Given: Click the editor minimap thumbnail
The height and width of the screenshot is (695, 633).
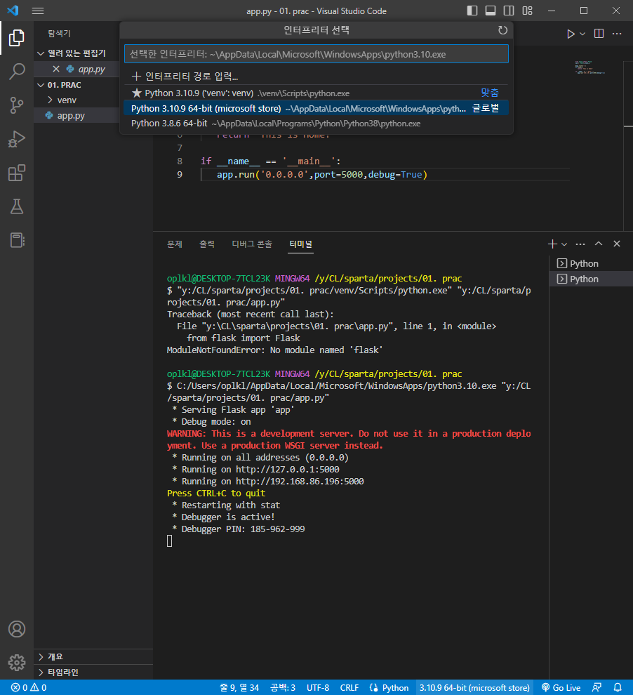Looking at the screenshot, I should coord(589,67).
